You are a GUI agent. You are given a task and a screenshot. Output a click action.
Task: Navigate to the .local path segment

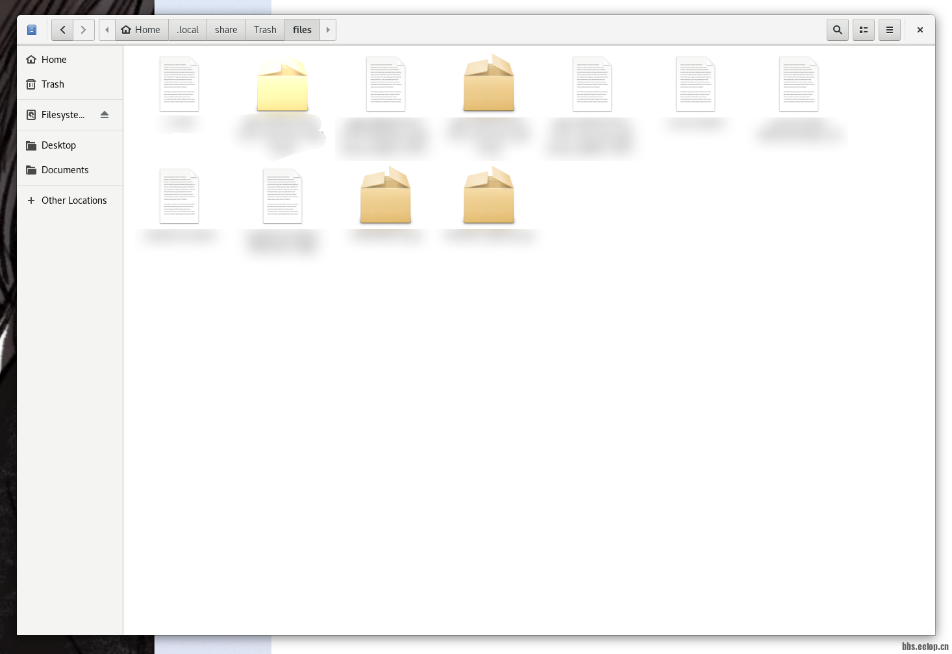188,30
